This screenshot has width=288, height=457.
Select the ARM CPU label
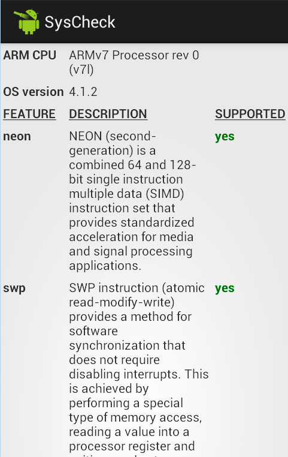(30, 55)
